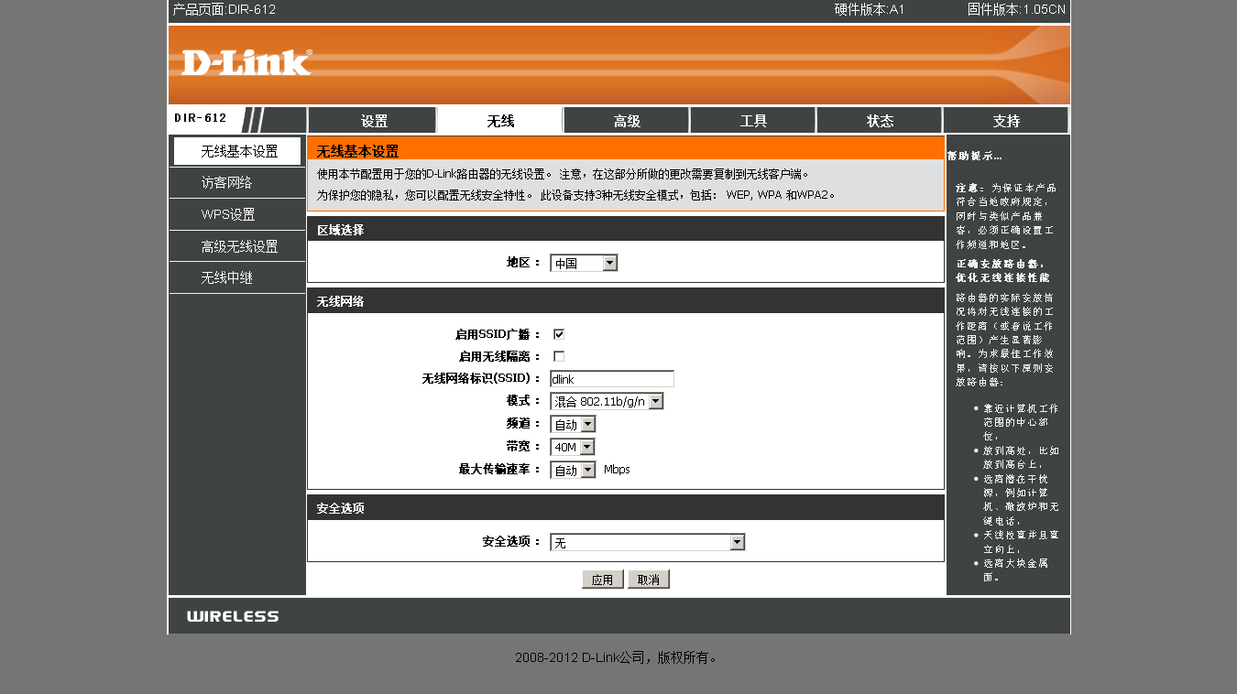
Task: Open the 模式 dropdown showing 802.11b/g/n
Action: (607, 401)
